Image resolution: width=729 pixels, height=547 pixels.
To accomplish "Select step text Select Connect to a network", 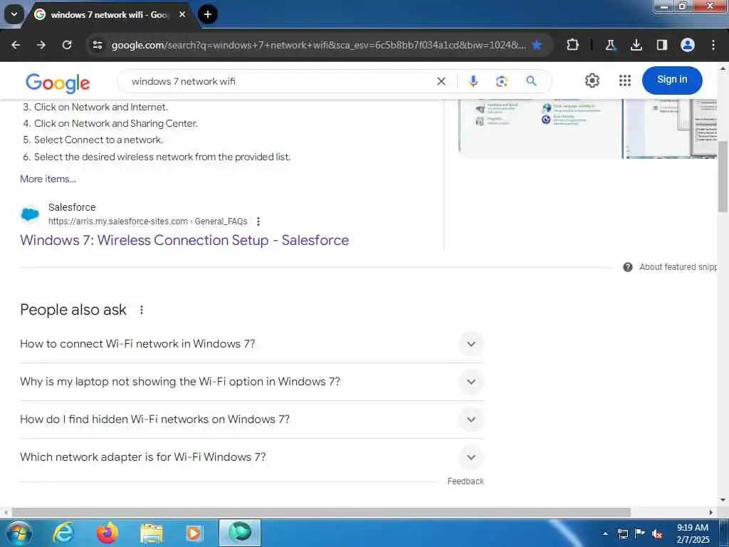I will click(x=98, y=140).
